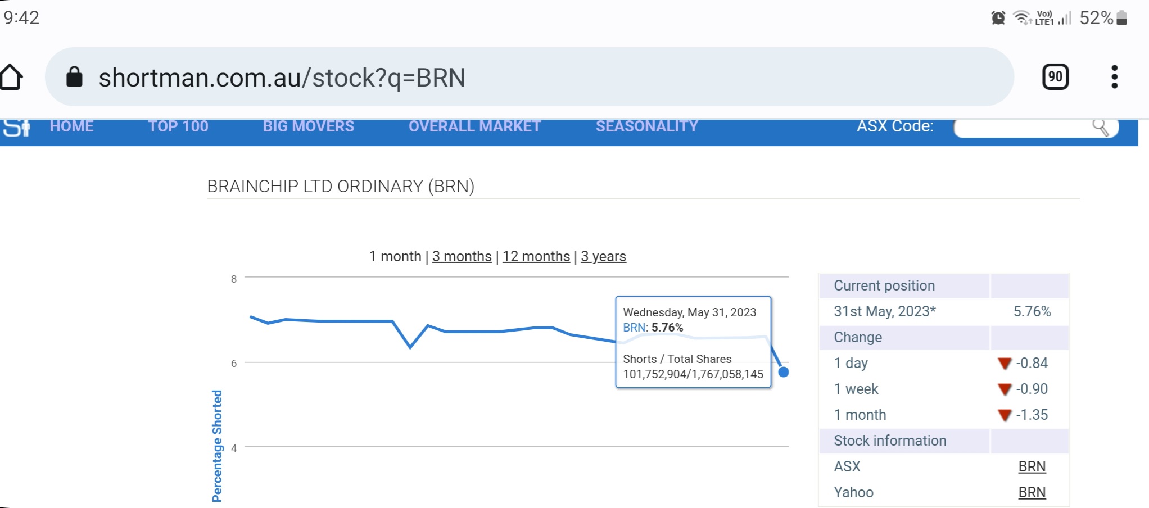Tap the browser home icon
Image resolution: width=1149 pixels, height=508 pixels.
tap(11, 77)
